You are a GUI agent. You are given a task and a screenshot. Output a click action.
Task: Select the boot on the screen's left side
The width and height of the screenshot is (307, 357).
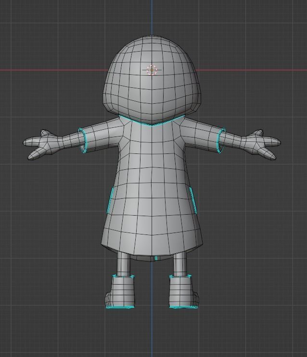point(120,292)
